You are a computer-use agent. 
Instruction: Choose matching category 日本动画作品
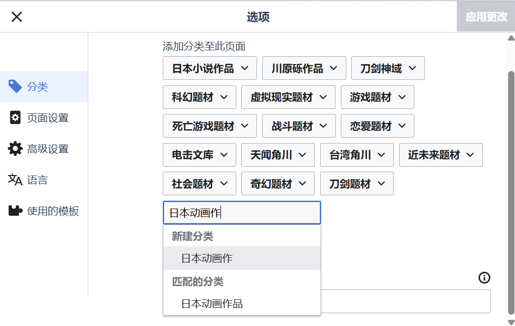[212, 303]
